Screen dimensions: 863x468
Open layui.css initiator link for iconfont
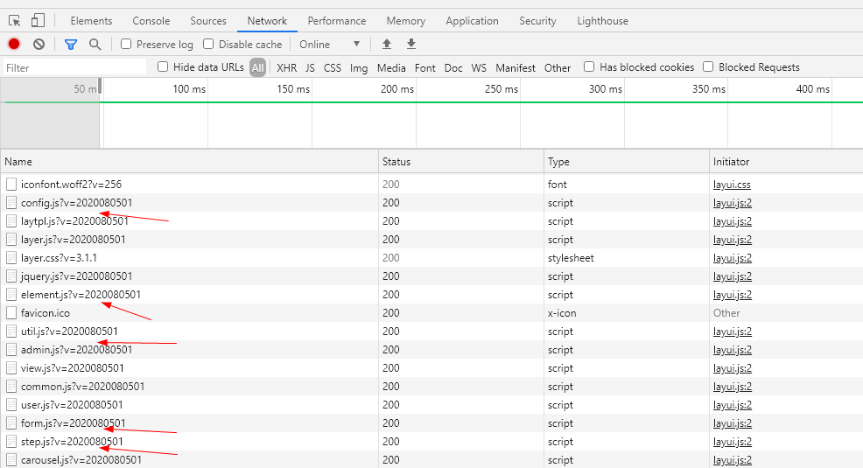[x=732, y=185]
